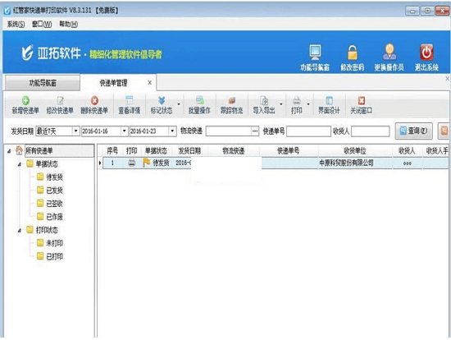Click the 查询 search button
This screenshot has width=451, height=340.
[414, 131]
